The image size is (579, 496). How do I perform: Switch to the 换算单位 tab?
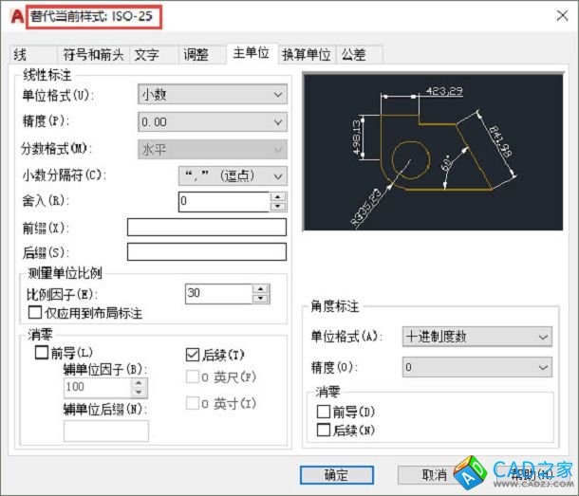[306, 55]
